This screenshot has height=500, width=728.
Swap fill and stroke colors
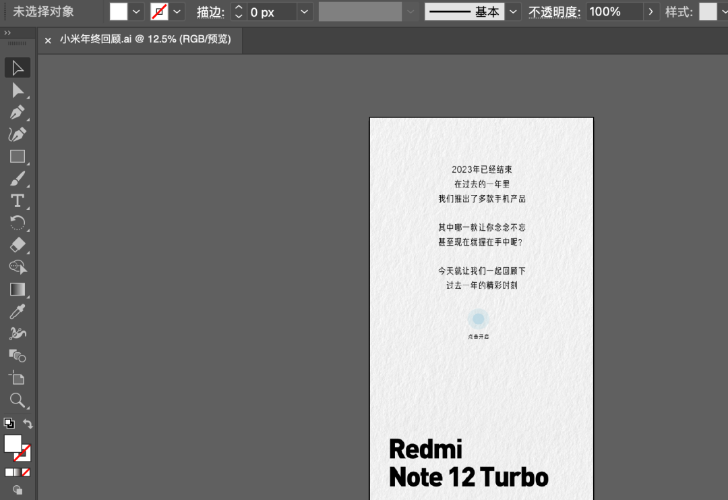click(x=28, y=424)
